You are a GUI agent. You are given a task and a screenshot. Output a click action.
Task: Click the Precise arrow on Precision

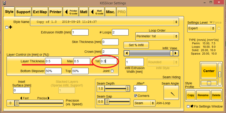pyautogui.click(x=49, y=98)
